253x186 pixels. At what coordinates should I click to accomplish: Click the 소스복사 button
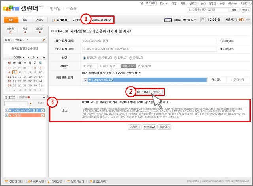click(x=149, y=127)
